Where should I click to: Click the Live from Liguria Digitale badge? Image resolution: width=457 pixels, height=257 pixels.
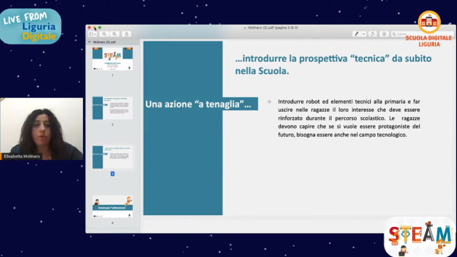pos(31,26)
